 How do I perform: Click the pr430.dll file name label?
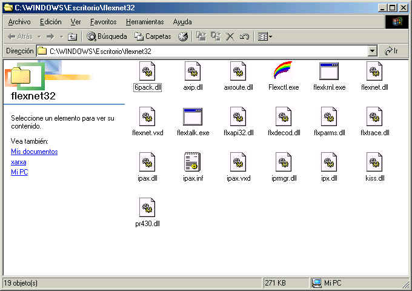click(x=147, y=224)
